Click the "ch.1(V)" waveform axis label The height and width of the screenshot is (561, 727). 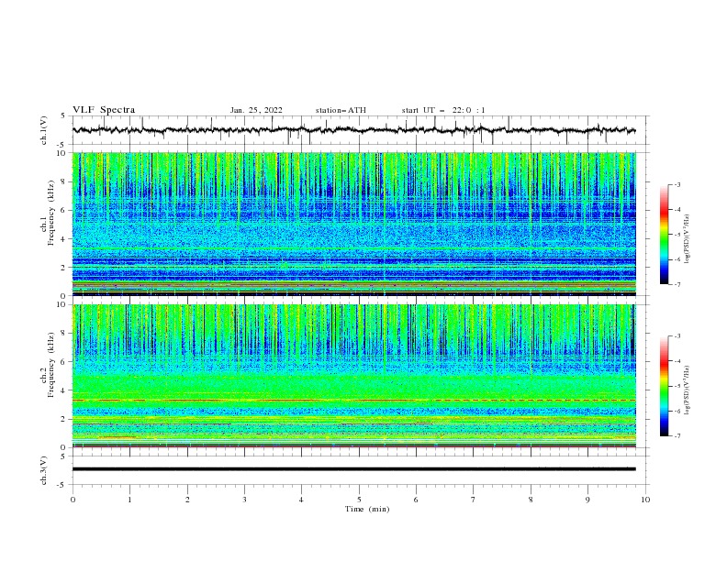(x=44, y=130)
